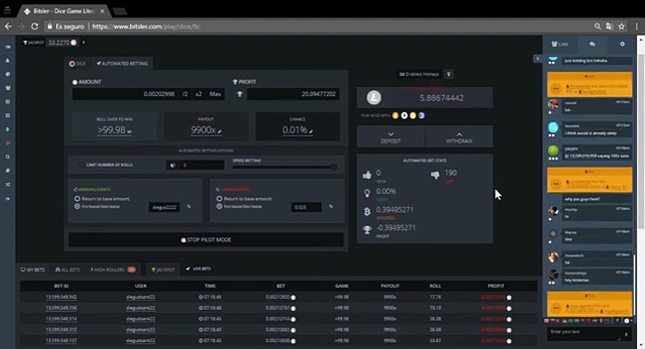Screen dimensions: 645x349
Task: Expand the Withdraw panel
Action: [459, 137]
